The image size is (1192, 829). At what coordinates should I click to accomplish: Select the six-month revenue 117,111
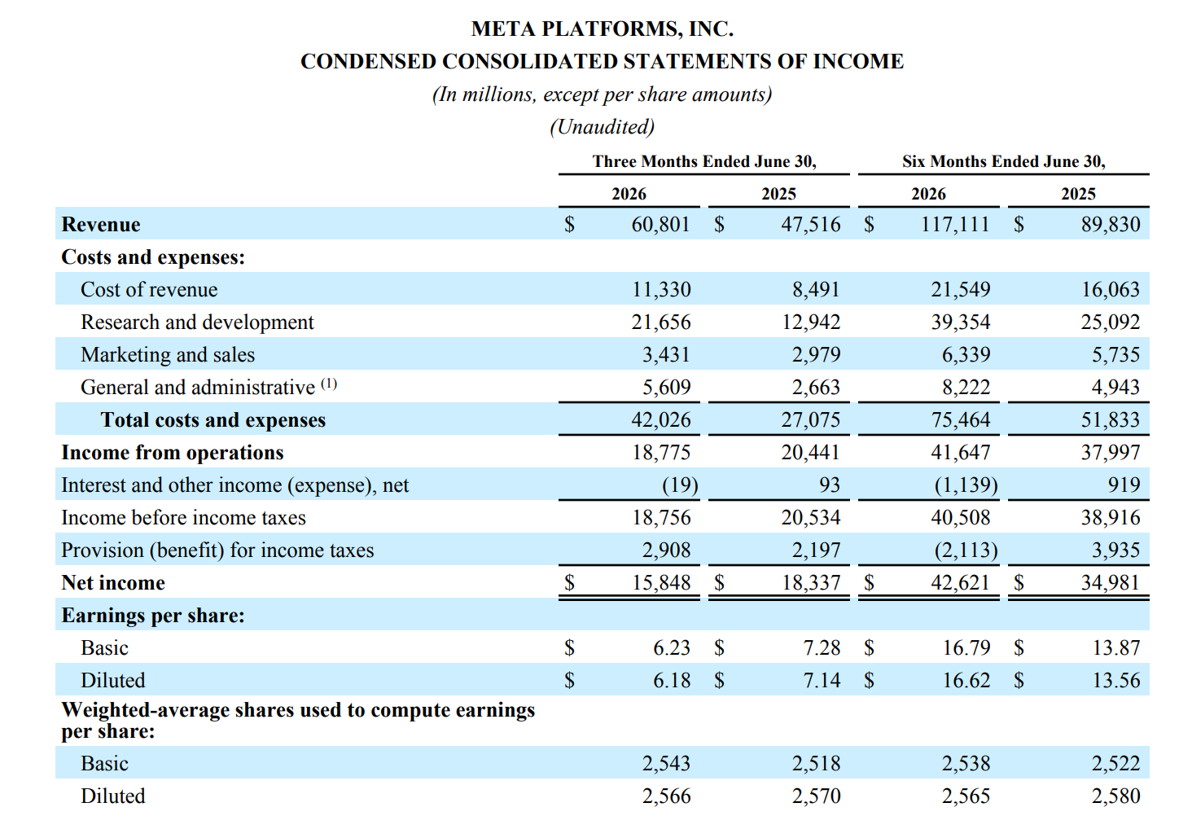pyautogui.click(x=955, y=225)
